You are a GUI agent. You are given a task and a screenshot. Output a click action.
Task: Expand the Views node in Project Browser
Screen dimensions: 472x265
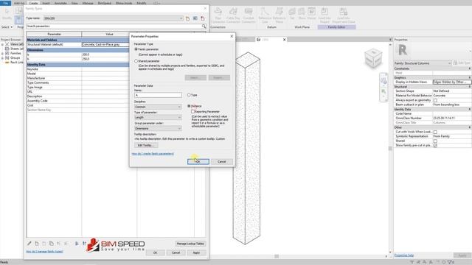click(x=2, y=44)
